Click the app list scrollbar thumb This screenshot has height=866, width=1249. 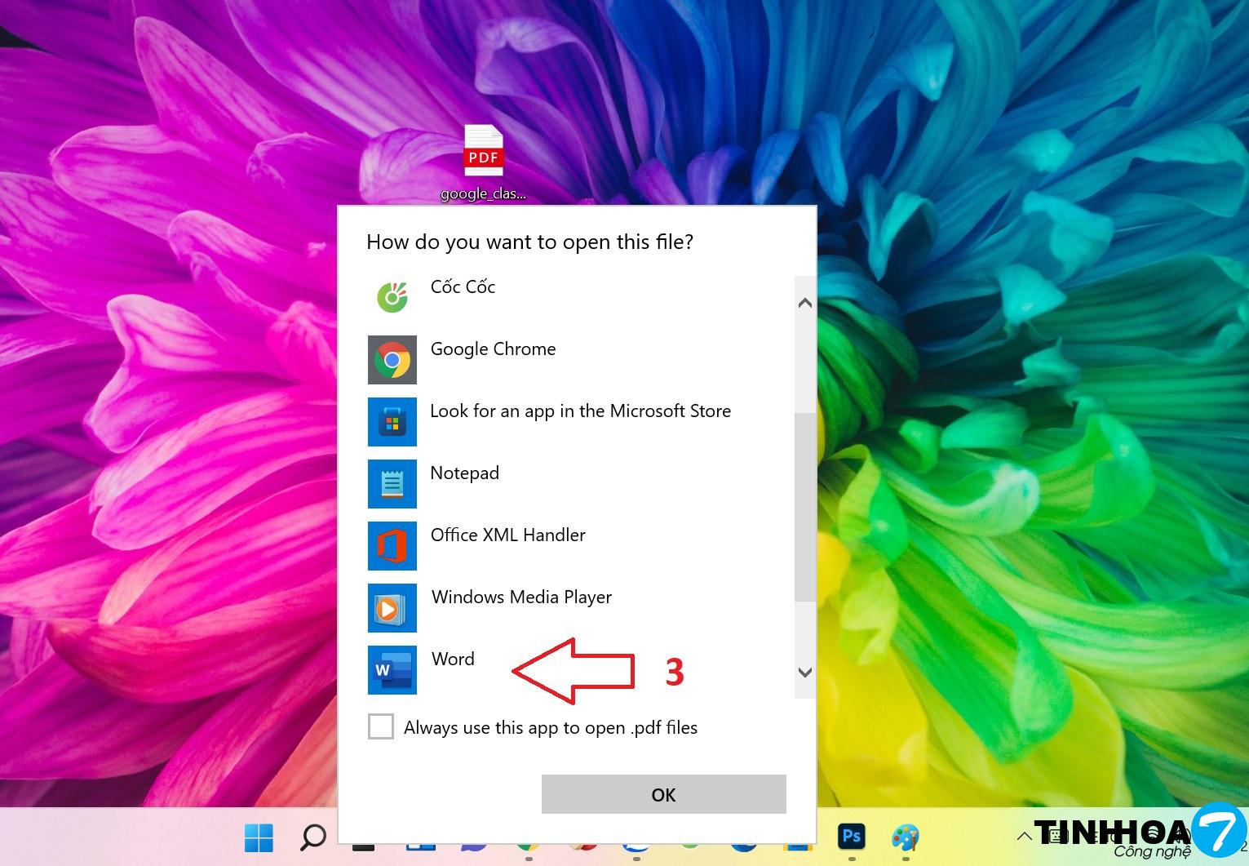[x=804, y=506]
